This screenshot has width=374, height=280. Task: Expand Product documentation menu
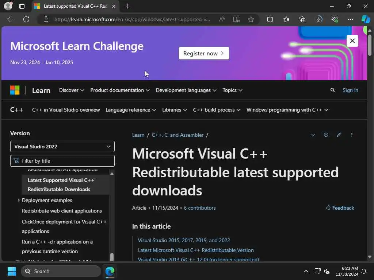pos(120,90)
